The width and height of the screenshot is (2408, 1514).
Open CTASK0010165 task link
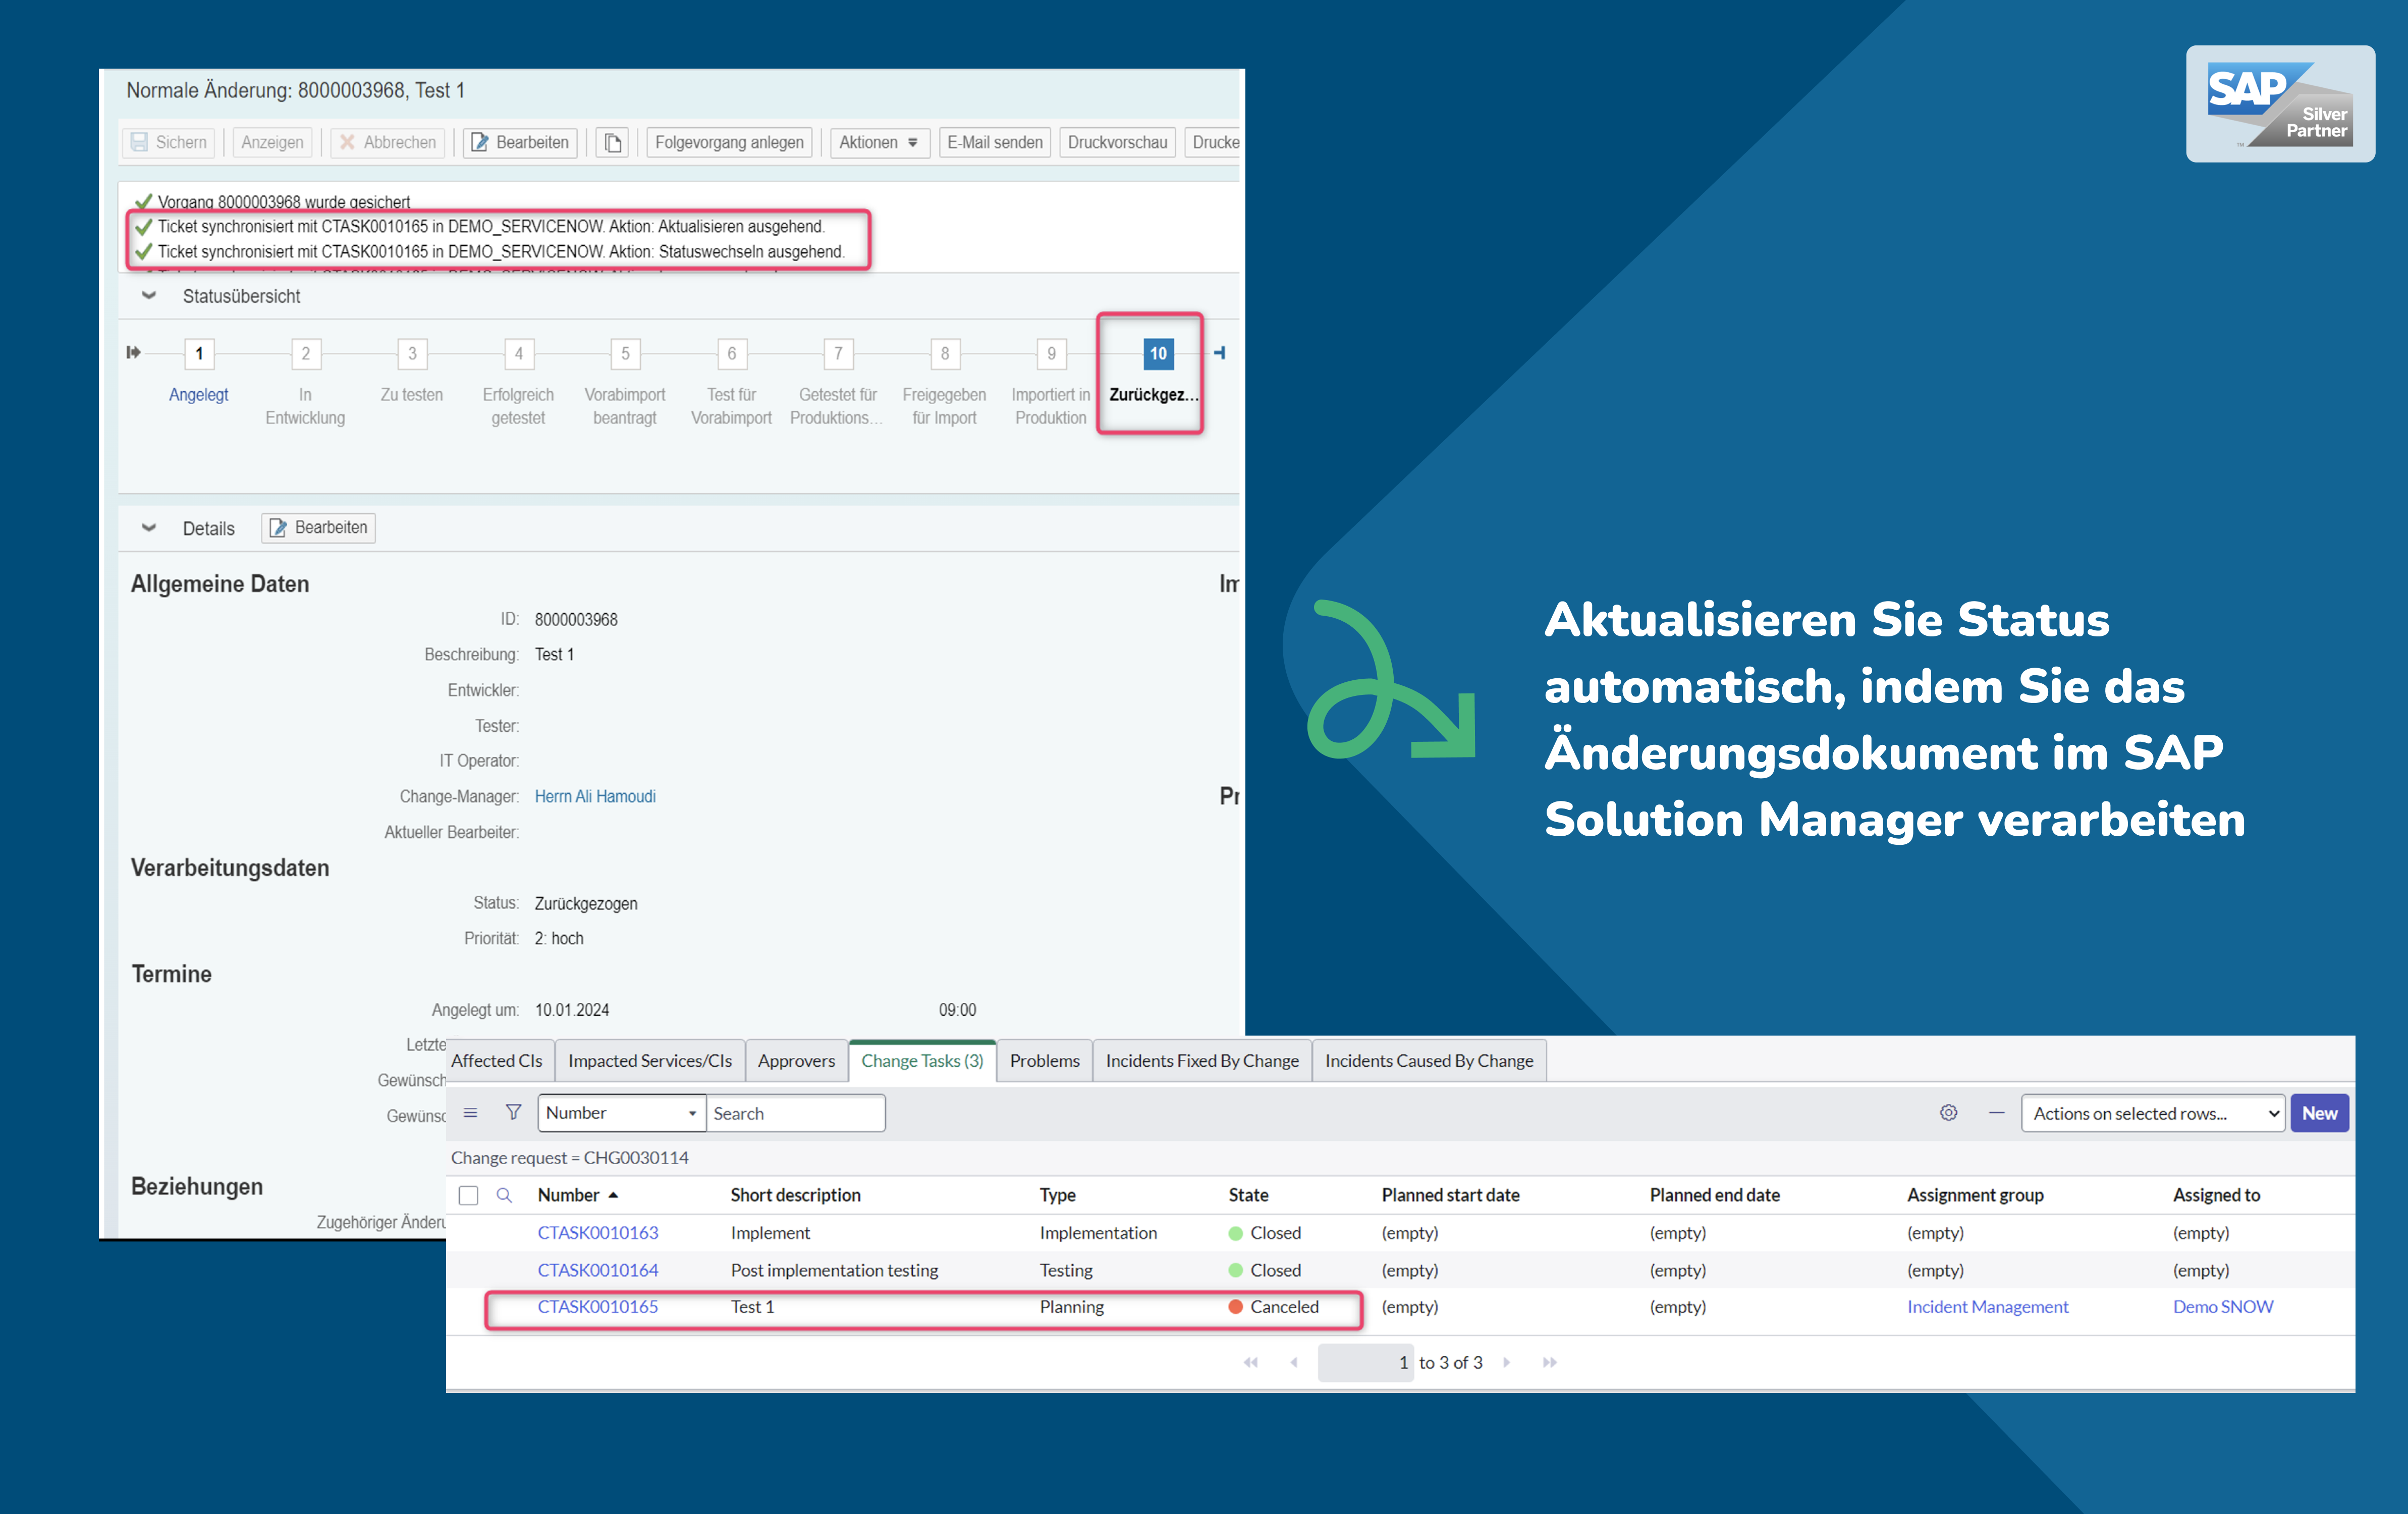[598, 1307]
